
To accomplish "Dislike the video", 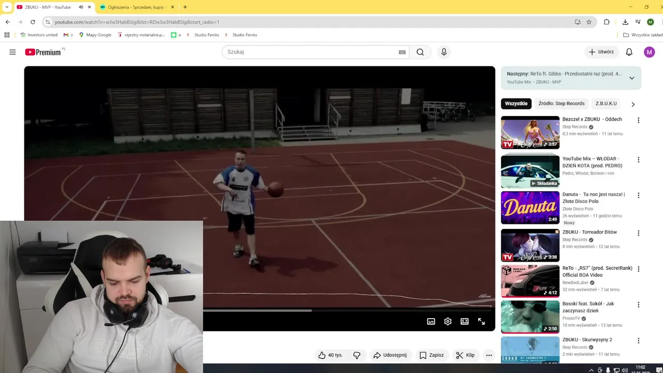I will pyautogui.click(x=356, y=355).
